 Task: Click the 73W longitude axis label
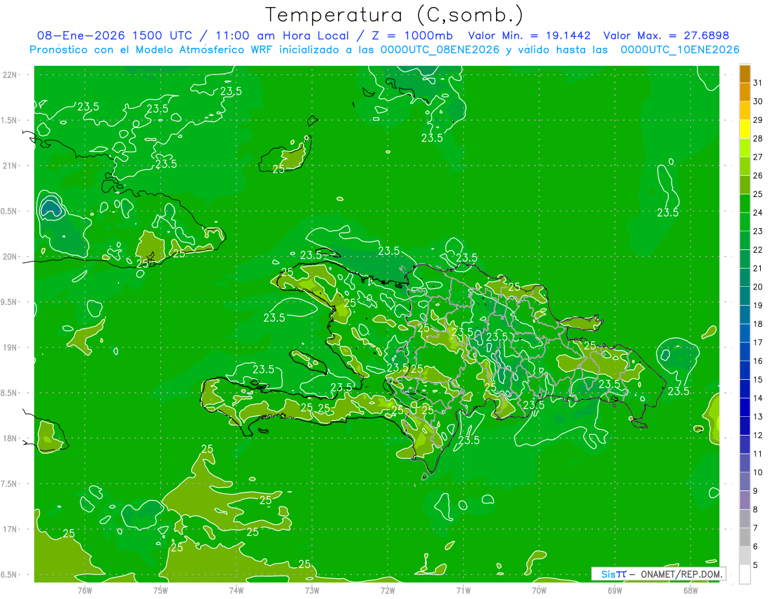click(312, 590)
